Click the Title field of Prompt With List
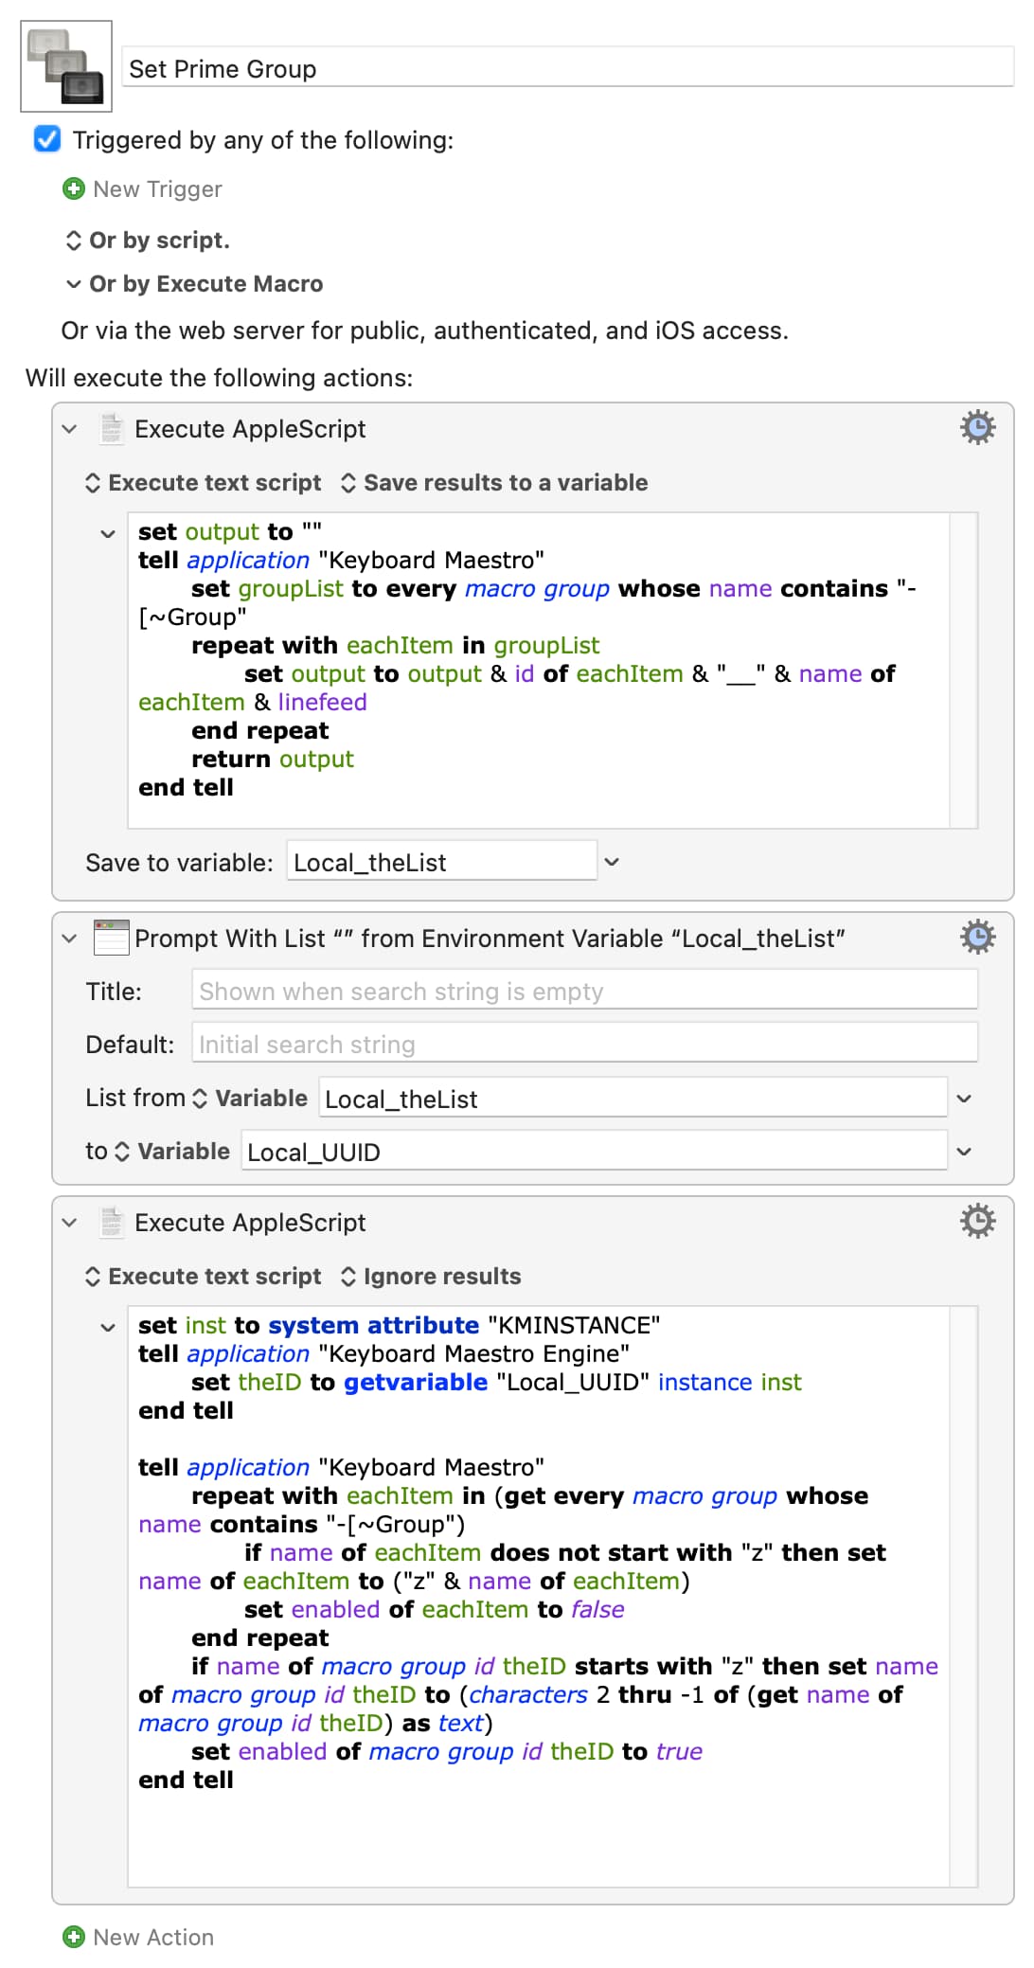 584,991
